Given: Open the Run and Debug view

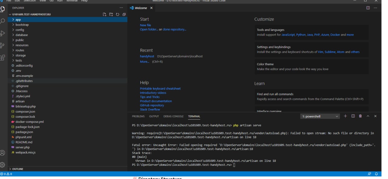Looking at the screenshot, I should pyautogui.click(x=2, y=33).
